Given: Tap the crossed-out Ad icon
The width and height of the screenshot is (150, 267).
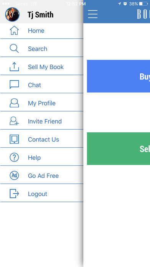Looking at the screenshot, I should 14,175.
